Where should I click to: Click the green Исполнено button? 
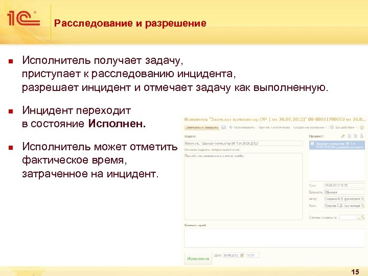click(x=198, y=259)
